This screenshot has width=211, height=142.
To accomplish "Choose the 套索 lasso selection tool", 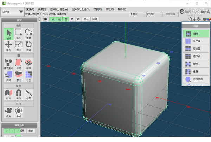I will point(29,34).
